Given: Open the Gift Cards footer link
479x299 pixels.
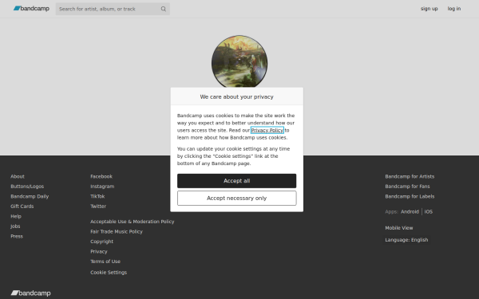Looking at the screenshot, I should pyautogui.click(x=22, y=207).
